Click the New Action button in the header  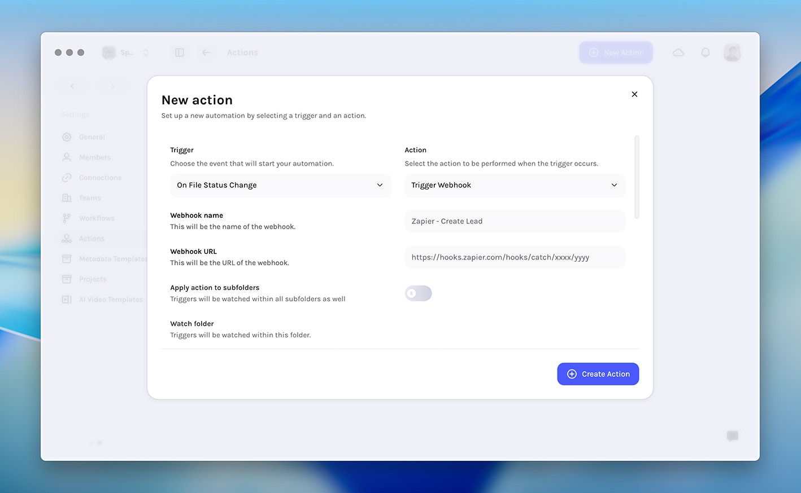616,52
